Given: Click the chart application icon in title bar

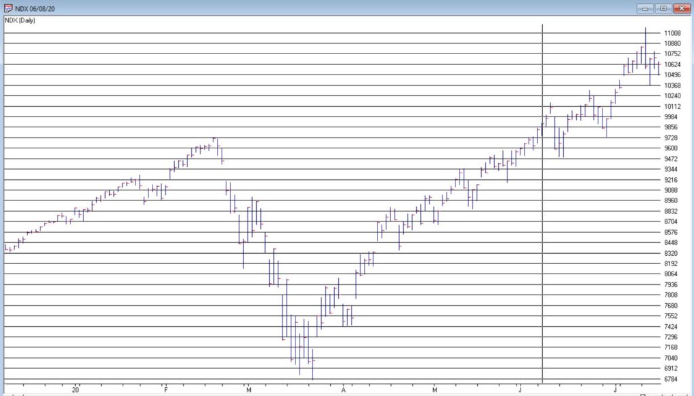Looking at the screenshot, I should coord(8,8).
